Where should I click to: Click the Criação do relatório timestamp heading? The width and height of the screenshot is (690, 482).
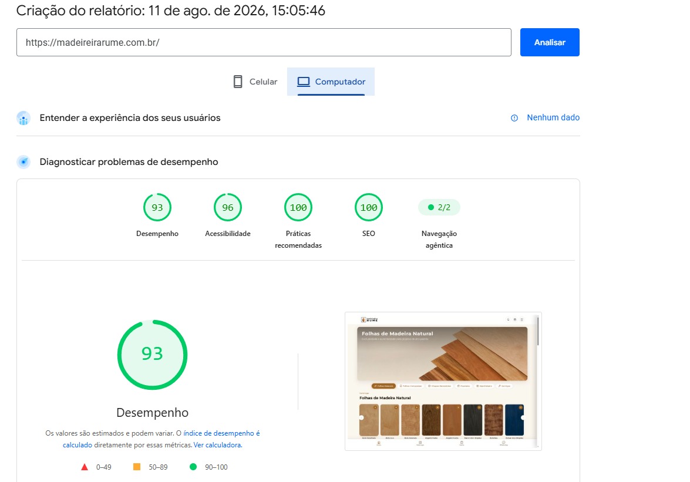pos(171,11)
